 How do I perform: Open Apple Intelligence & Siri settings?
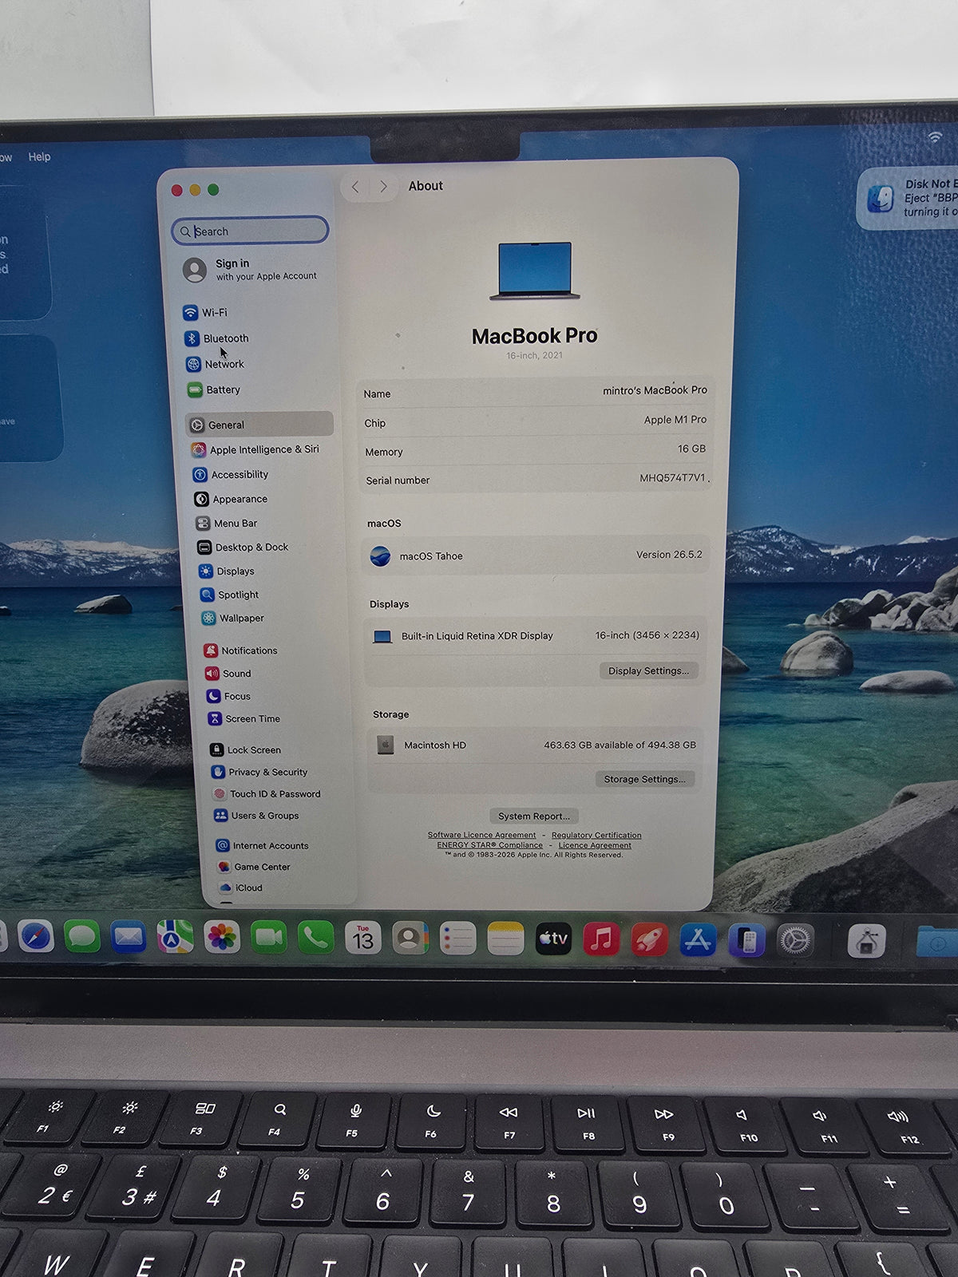click(x=255, y=449)
